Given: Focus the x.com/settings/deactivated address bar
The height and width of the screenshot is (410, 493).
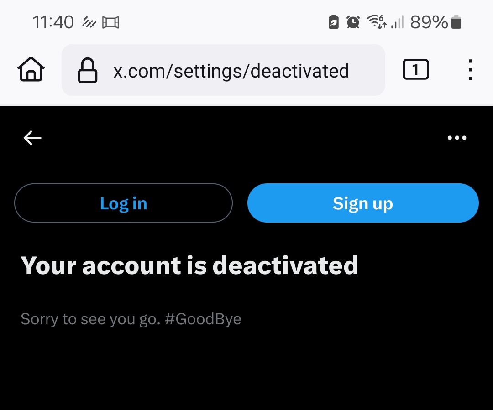Looking at the screenshot, I should 231,71.
